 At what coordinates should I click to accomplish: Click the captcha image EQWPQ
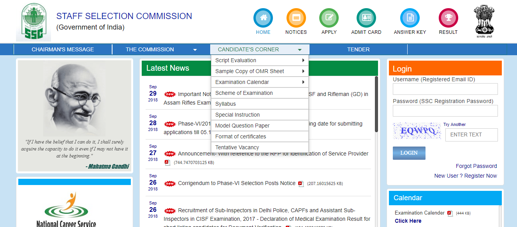pos(417,131)
